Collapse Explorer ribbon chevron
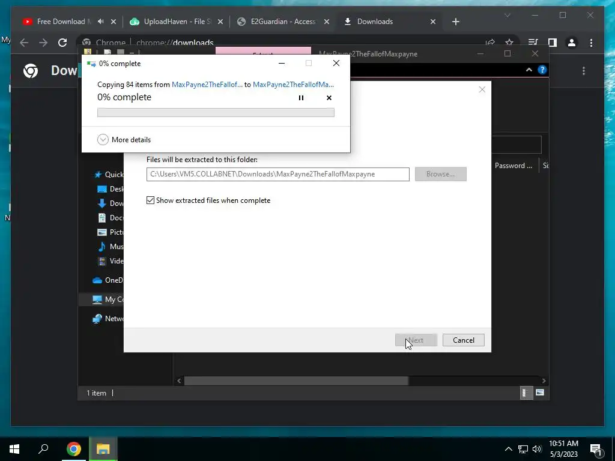615x461 pixels. coord(529,70)
